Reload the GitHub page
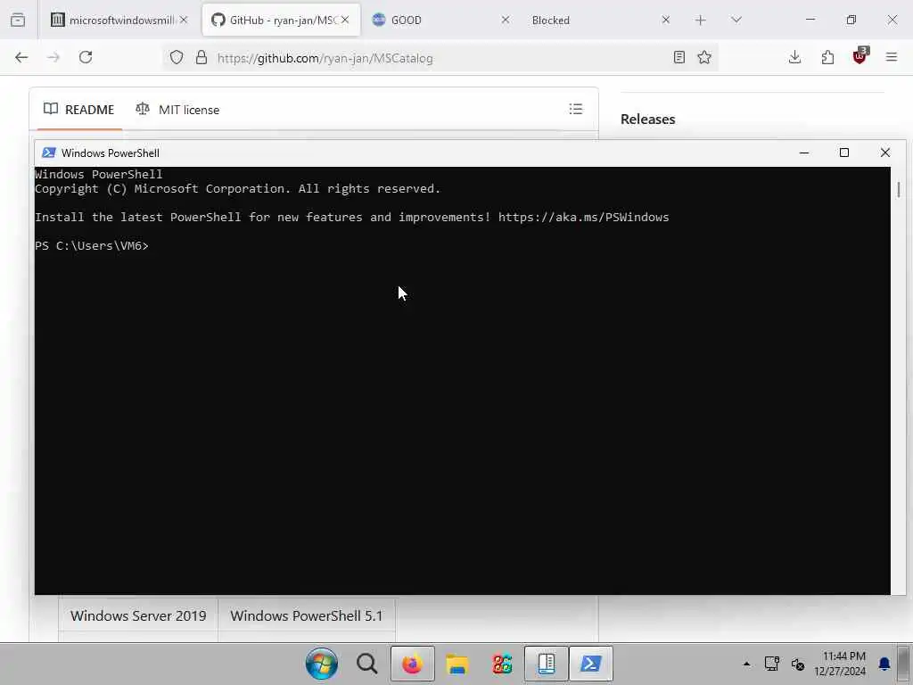This screenshot has width=913, height=685. click(86, 57)
